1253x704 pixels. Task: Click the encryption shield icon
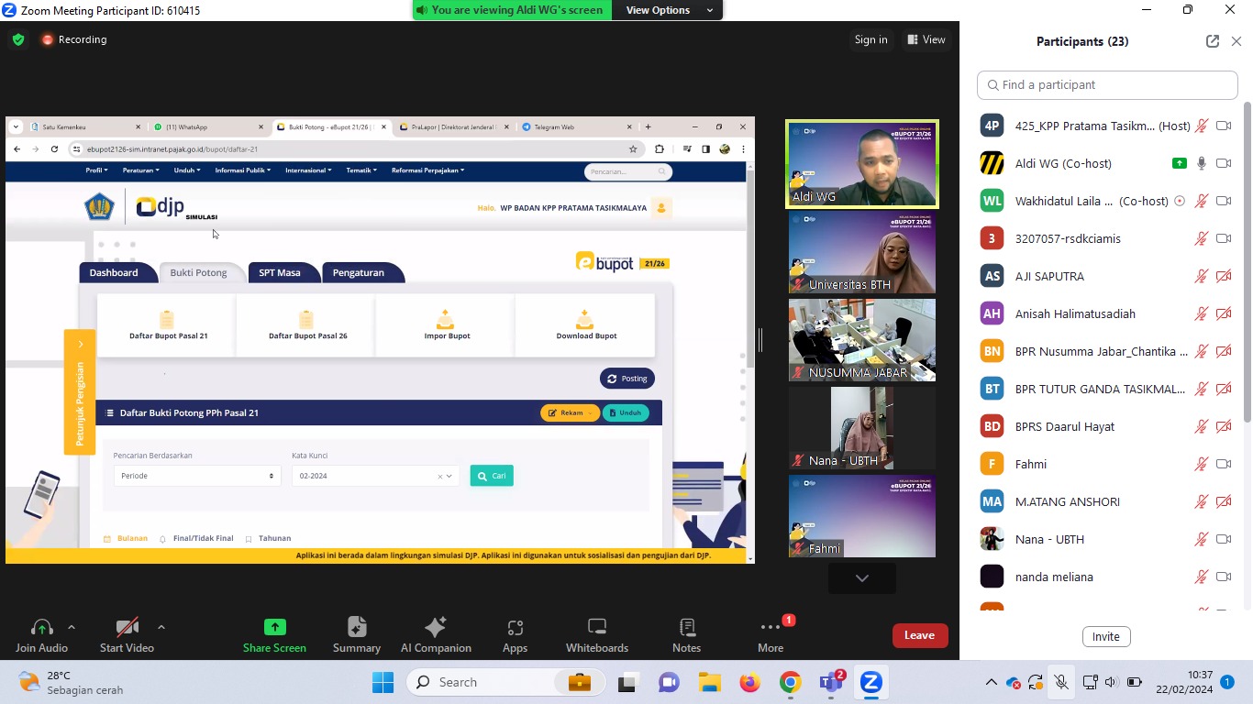coord(18,39)
